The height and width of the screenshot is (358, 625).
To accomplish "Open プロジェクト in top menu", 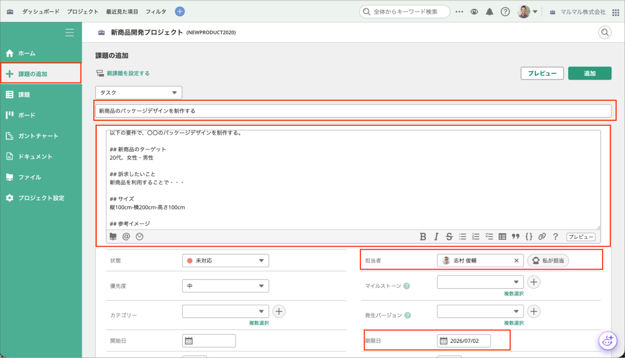I will click(x=82, y=11).
